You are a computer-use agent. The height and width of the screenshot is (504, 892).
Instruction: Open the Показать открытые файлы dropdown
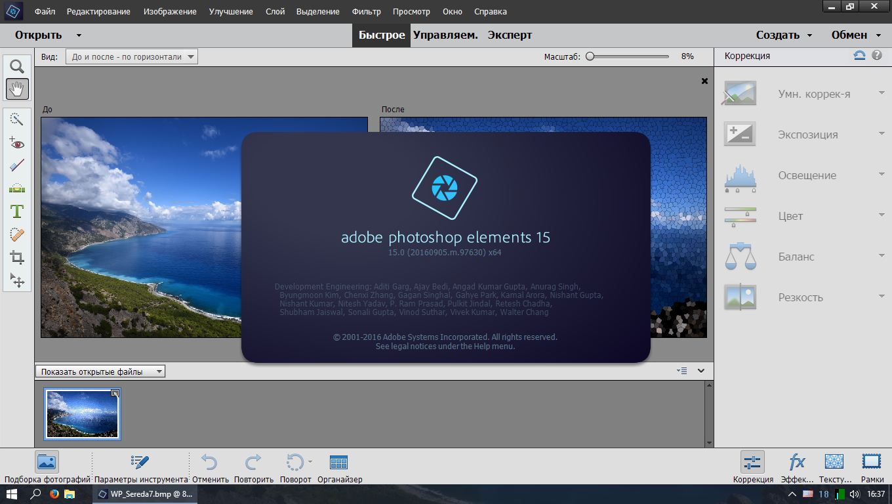pyautogui.click(x=100, y=371)
